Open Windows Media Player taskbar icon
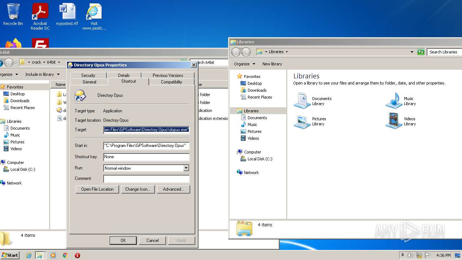The image size is (462, 260). [53, 255]
